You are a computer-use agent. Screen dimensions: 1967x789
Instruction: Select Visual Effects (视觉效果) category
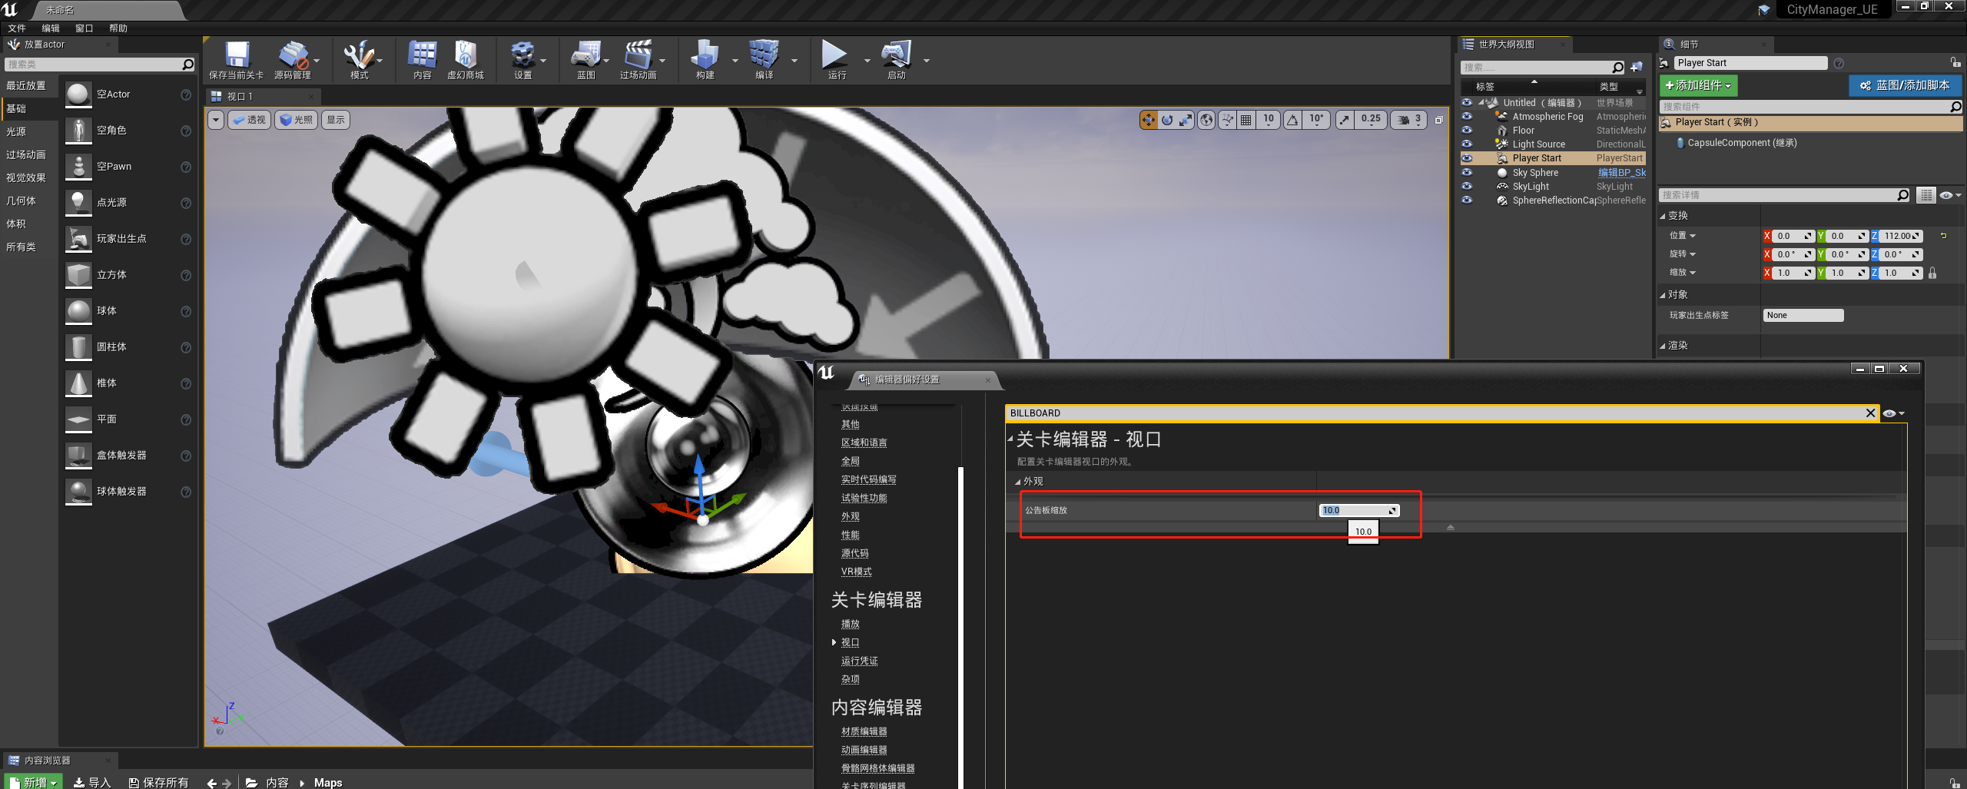point(26,178)
